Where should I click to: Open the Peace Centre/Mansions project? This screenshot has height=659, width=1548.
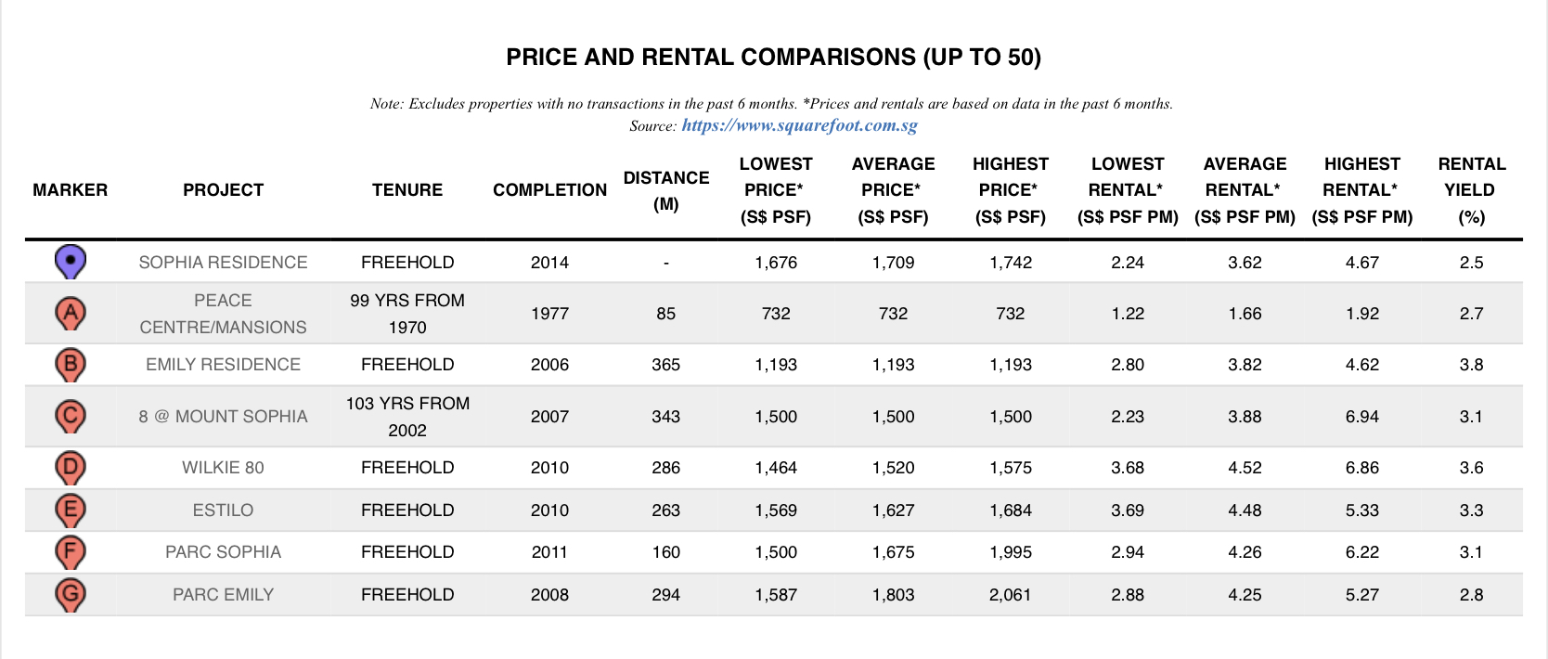(223, 314)
